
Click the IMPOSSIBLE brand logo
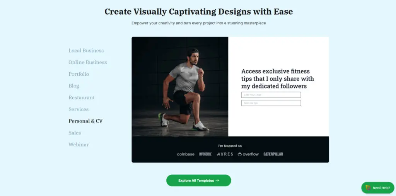coord(205,154)
